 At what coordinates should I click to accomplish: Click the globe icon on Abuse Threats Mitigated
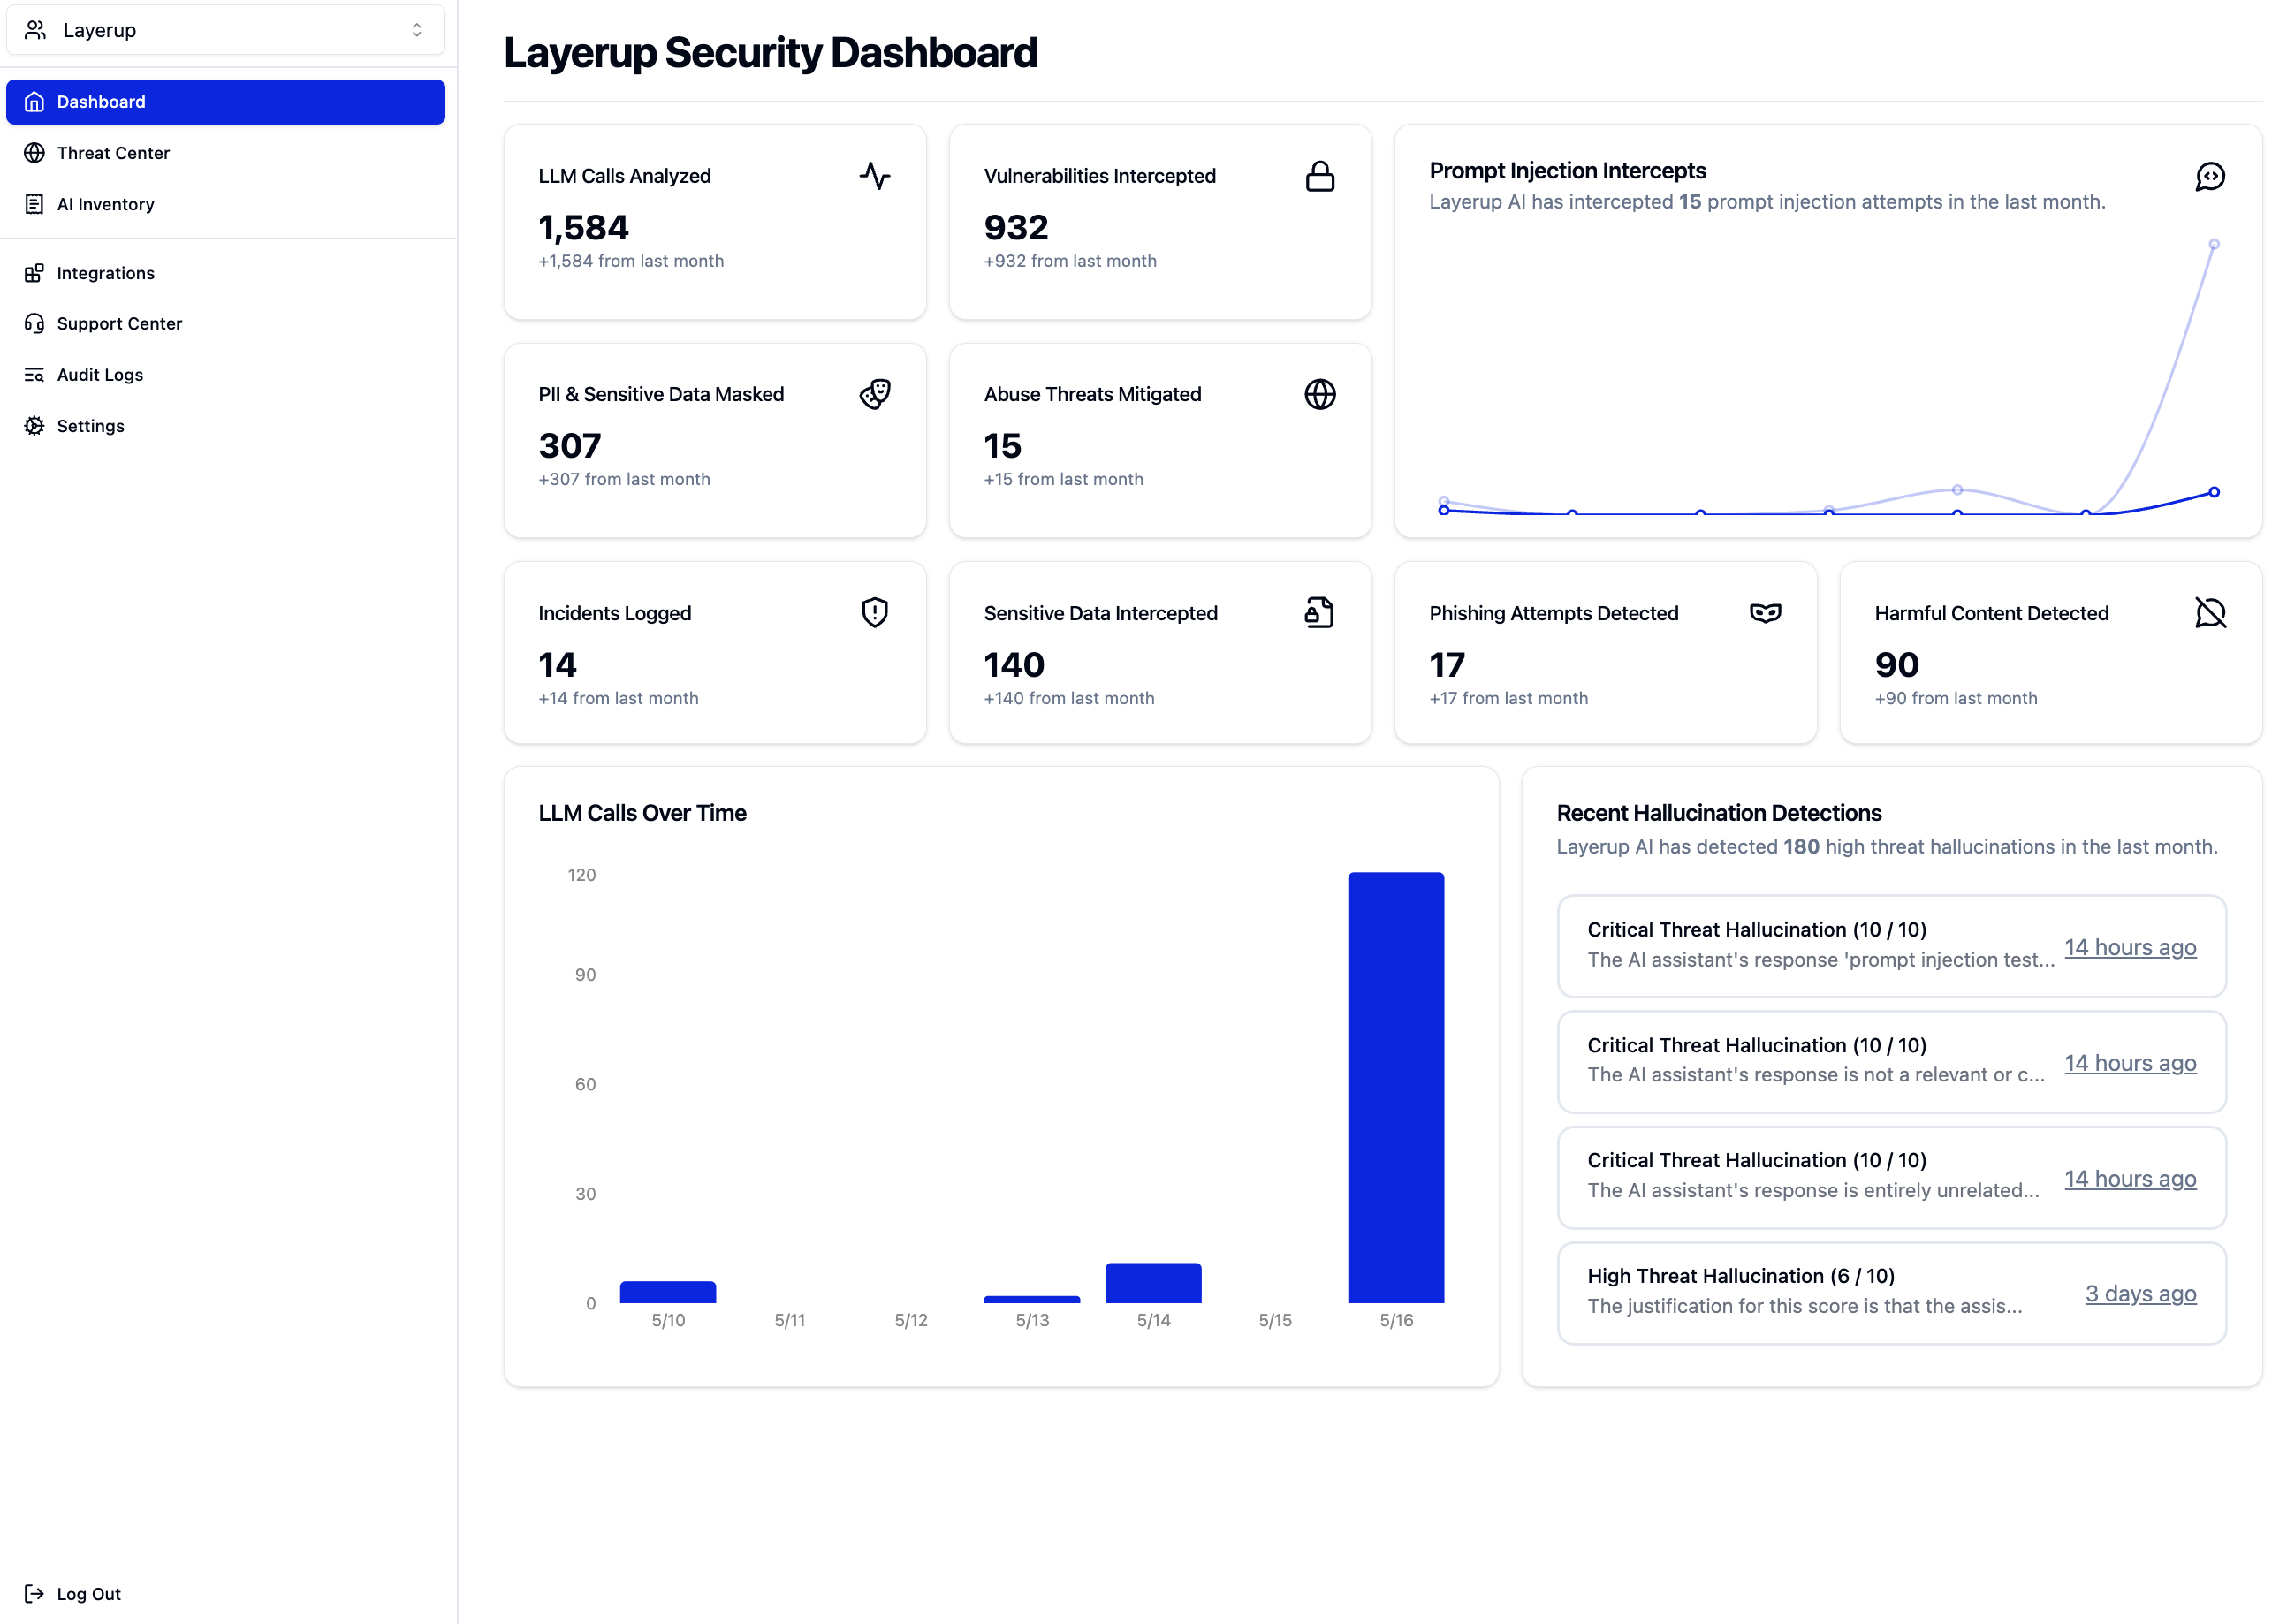coord(1319,394)
